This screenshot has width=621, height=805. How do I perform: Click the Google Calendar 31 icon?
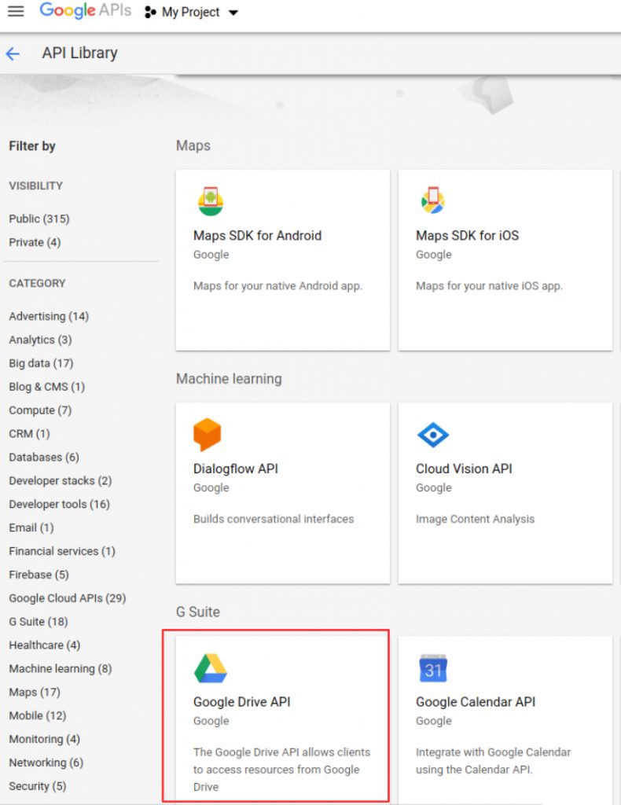click(433, 668)
